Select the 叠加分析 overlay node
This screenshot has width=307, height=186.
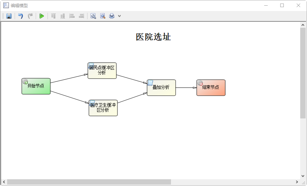click(161, 87)
